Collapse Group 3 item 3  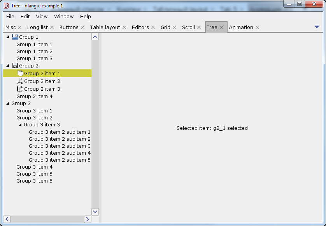point(19,124)
